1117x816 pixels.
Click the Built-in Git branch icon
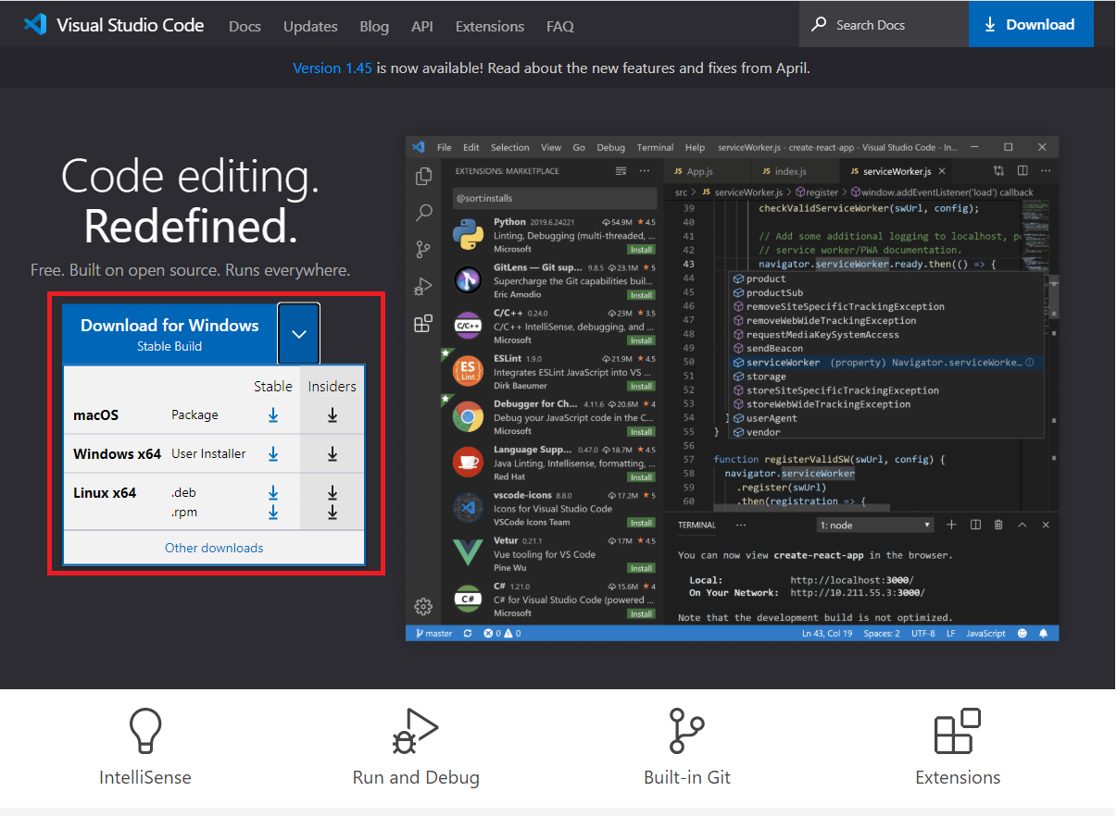coord(686,732)
